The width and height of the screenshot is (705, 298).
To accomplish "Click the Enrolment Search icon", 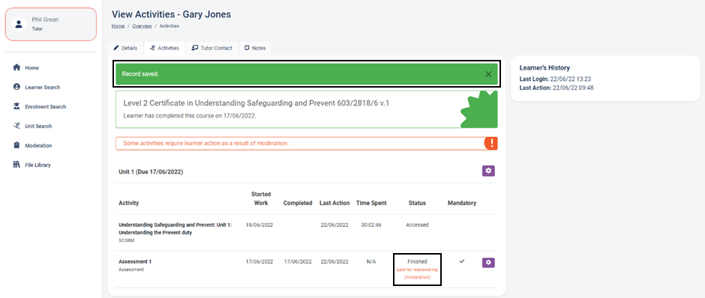I will (x=16, y=106).
